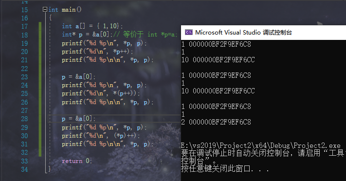Image resolution: width=346 pixels, height=181 pixels.
Task: Click the opening brace on line 16
Action: point(50,18)
